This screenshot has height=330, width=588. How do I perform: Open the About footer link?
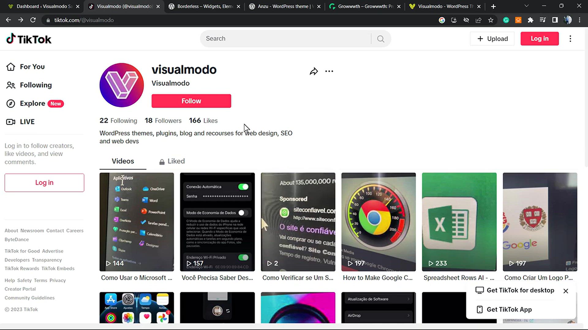pos(11,231)
